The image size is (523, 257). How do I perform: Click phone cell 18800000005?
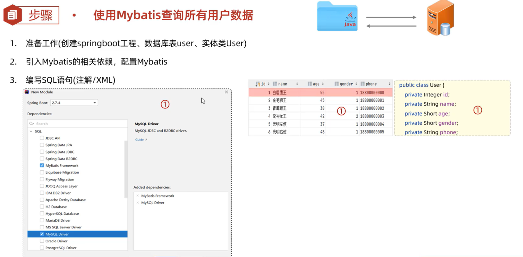[372, 132]
